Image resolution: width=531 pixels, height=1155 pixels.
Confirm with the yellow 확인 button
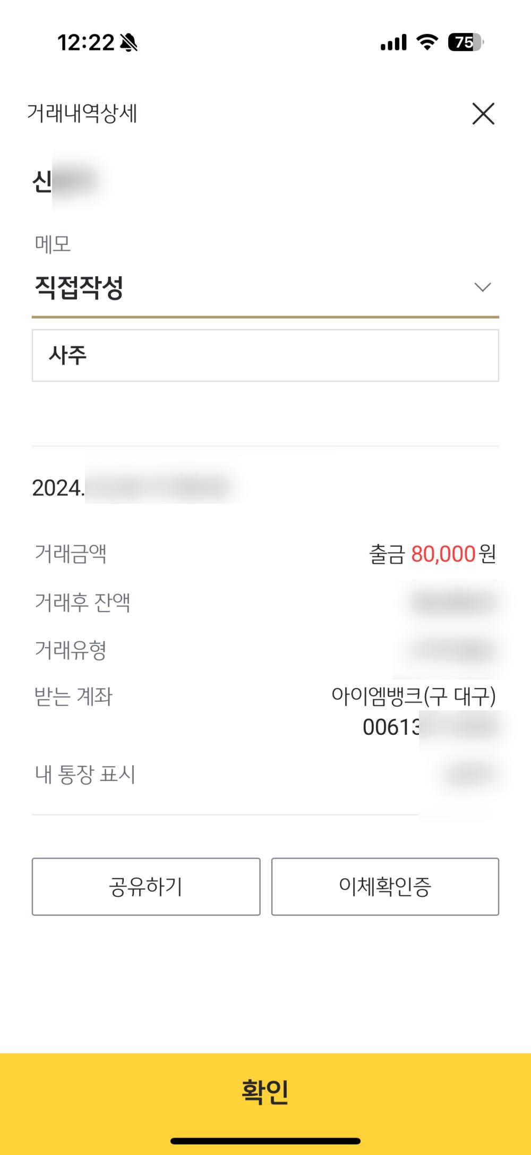click(265, 1092)
